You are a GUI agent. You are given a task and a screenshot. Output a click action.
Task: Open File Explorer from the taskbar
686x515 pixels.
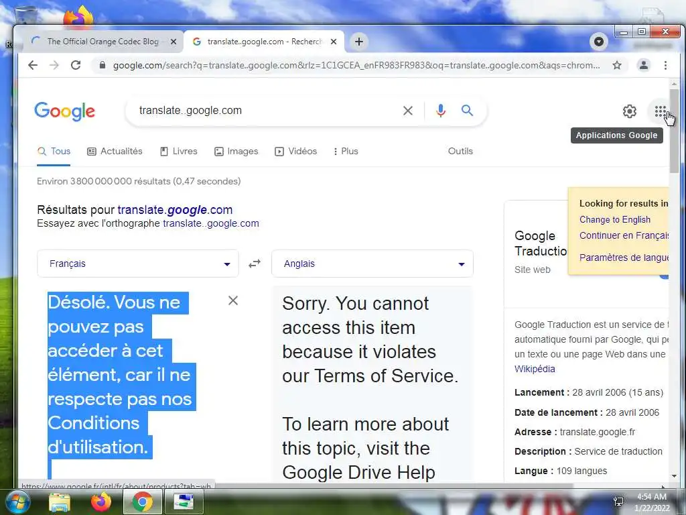coord(60,502)
